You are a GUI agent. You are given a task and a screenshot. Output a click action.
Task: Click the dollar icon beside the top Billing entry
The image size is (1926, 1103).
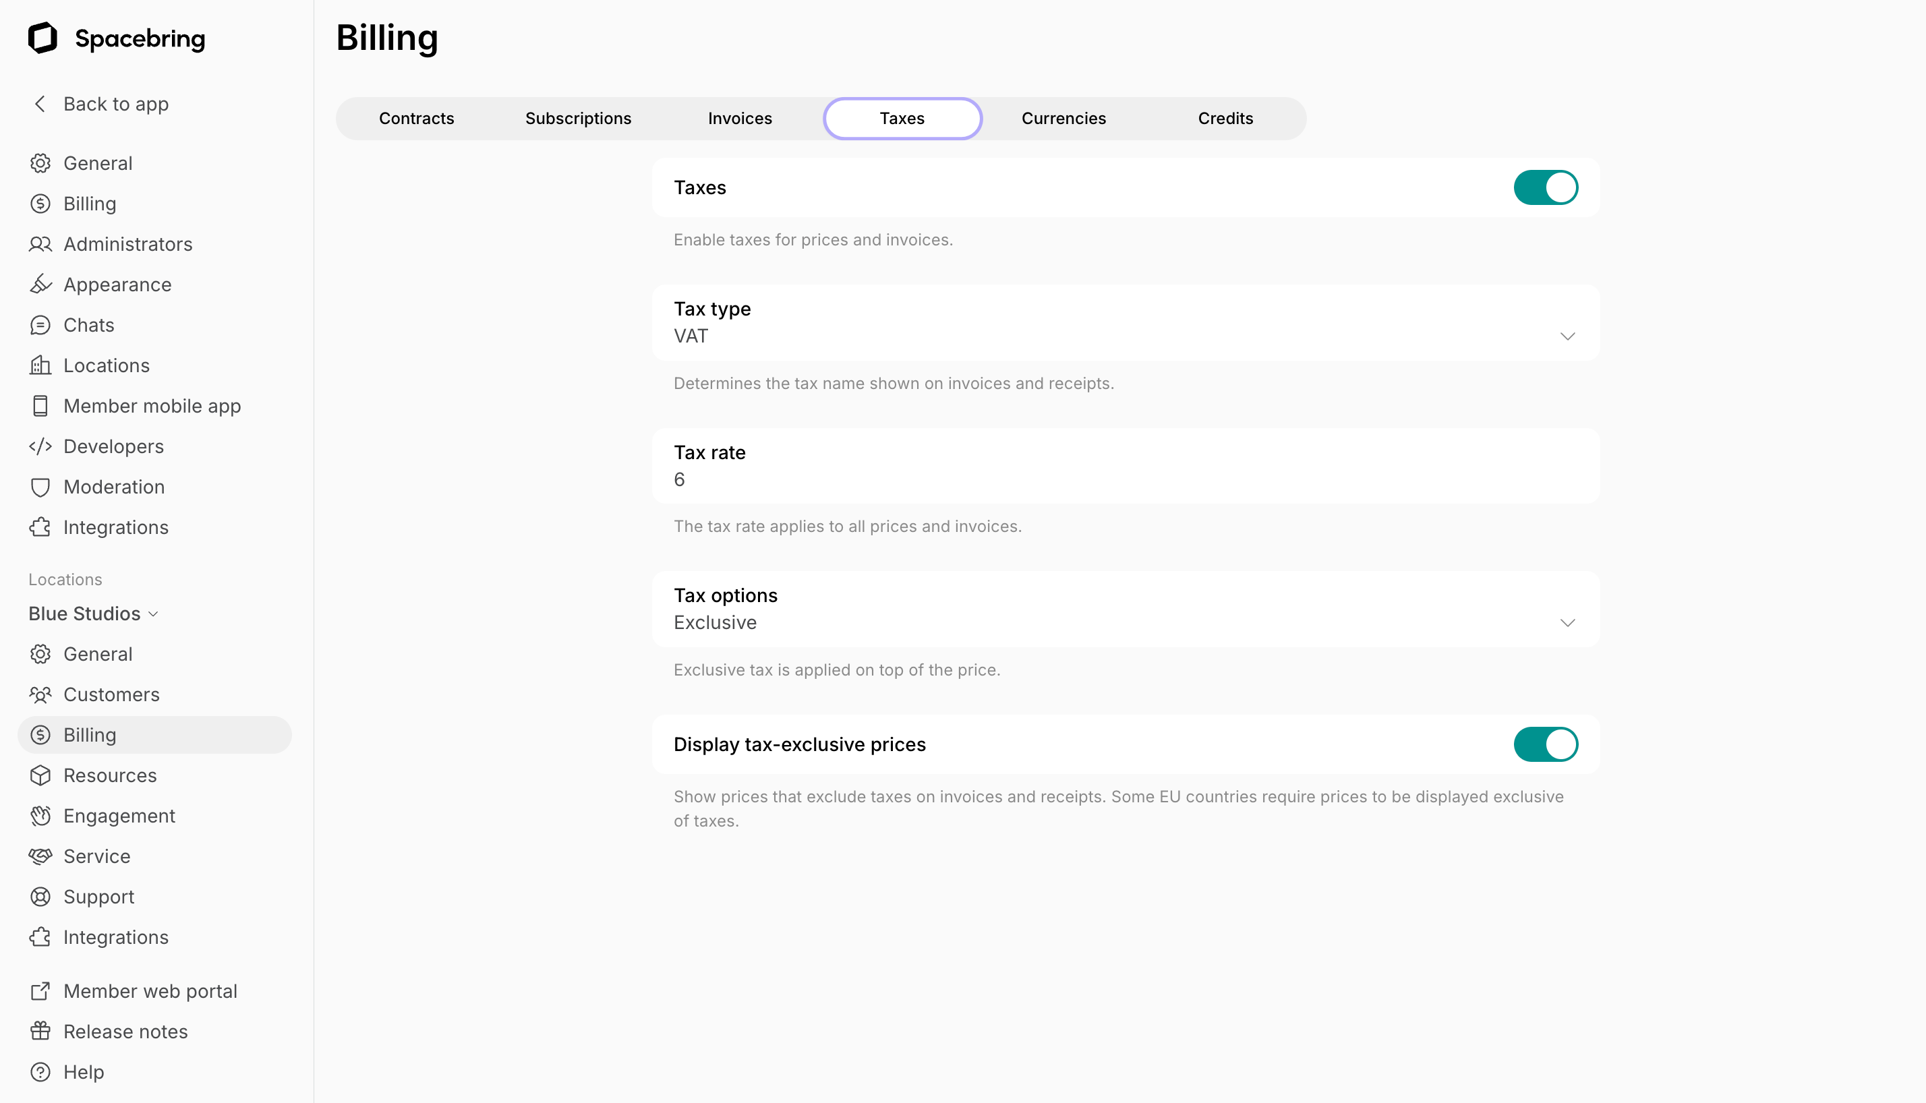point(40,204)
